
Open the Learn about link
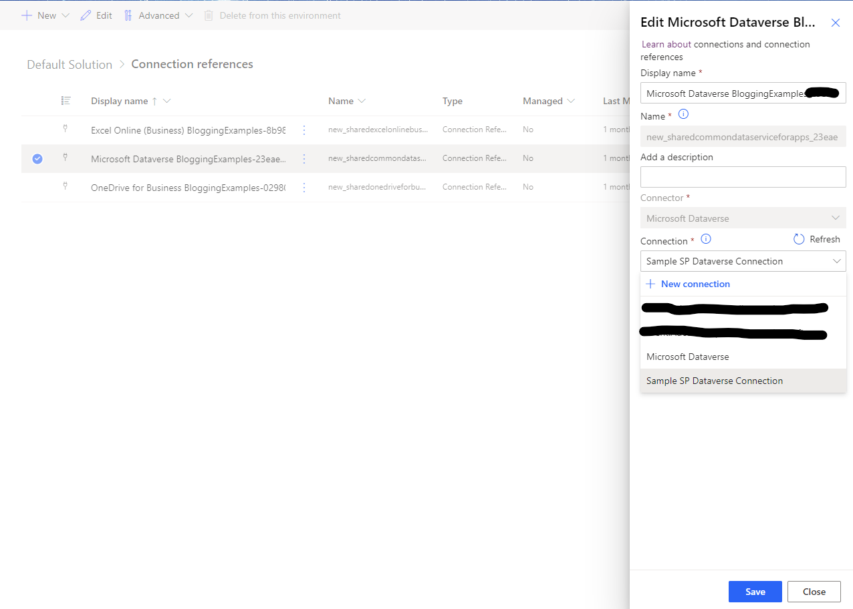(666, 44)
